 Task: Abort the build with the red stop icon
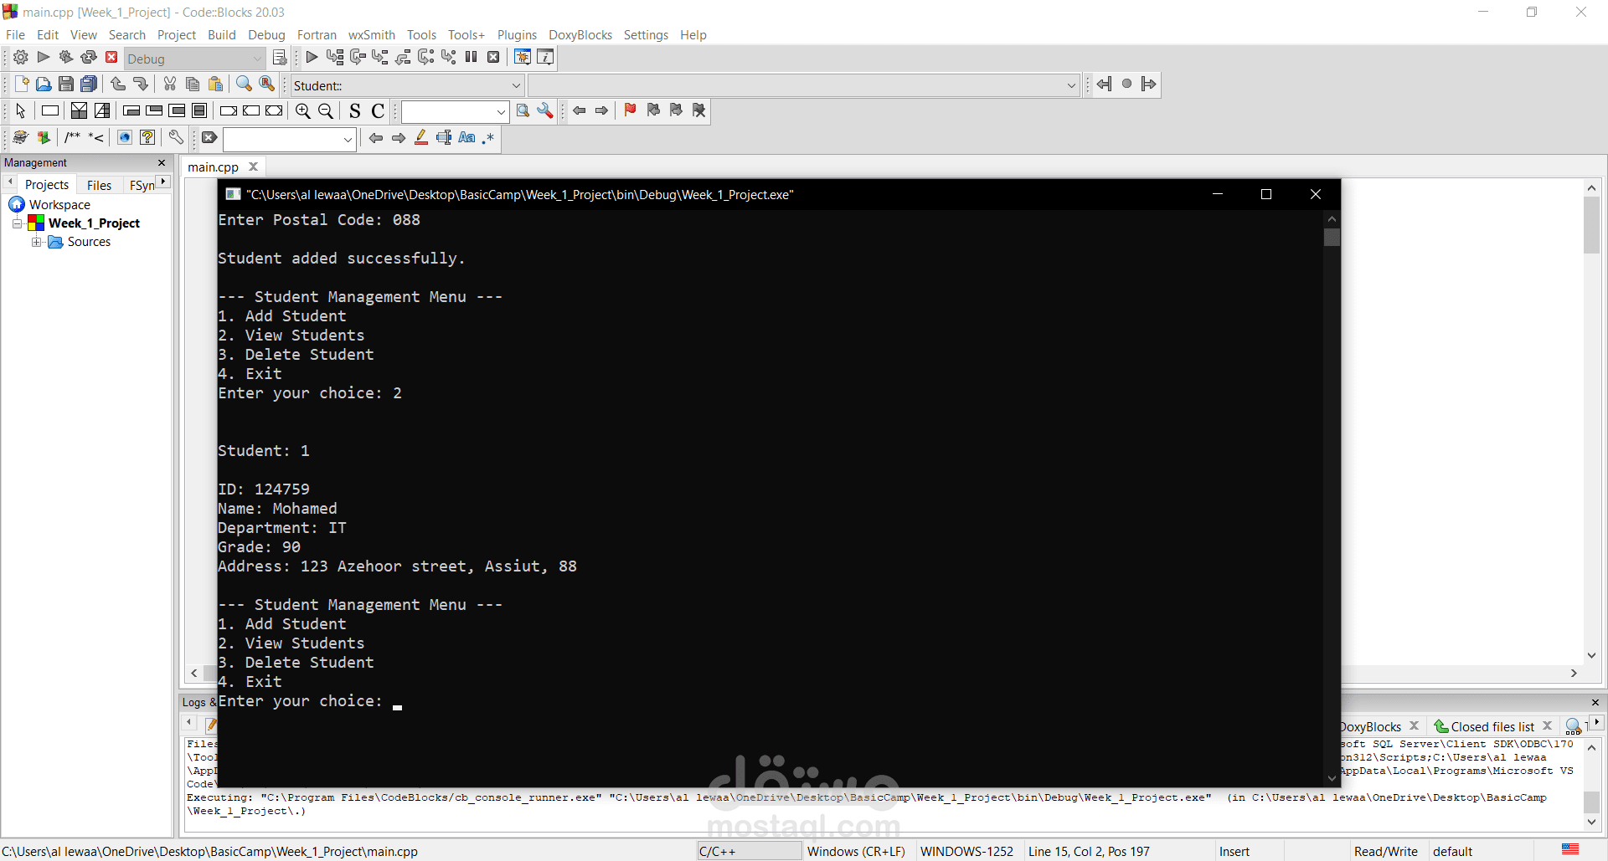point(111,58)
